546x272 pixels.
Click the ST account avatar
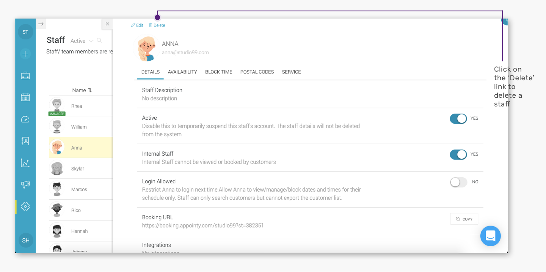click(25, 32)
